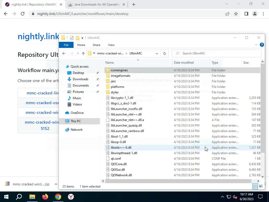Image resolution: width=269 pixels, height=202 pixels.
Task: Open Windows Start menu
Action: point(6,197)
